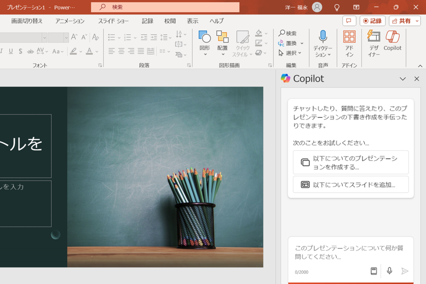Open the Animations (アニメーション) tab
This screenshot has width=426, height=284.
[x=70, y=21]
